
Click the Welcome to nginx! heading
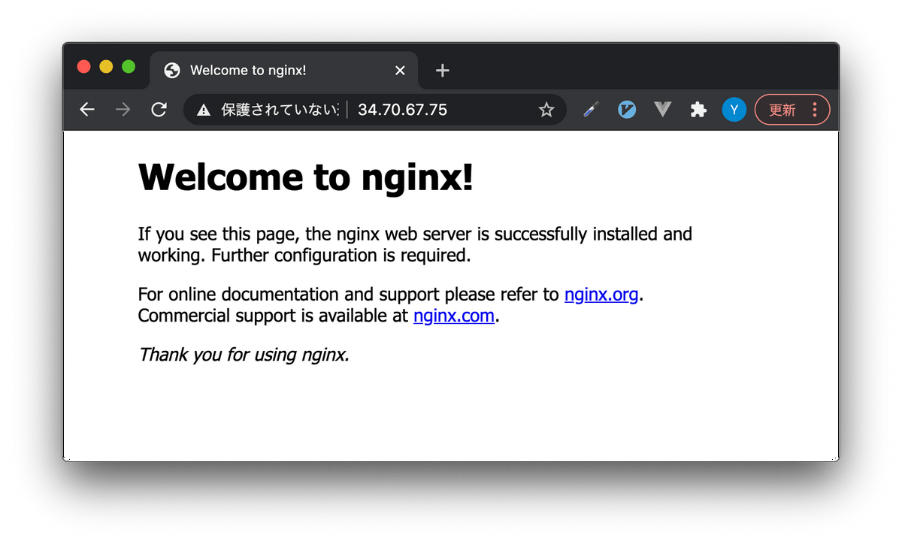(x=306, y=178)
